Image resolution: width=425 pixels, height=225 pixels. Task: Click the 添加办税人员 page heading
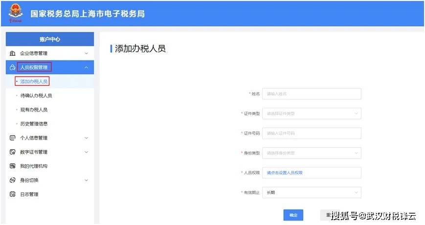click(x=140, y=49)
